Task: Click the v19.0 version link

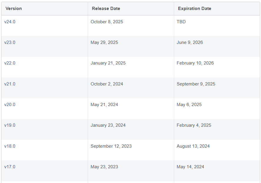Action: pyautogui.click(x=10, y=125)
